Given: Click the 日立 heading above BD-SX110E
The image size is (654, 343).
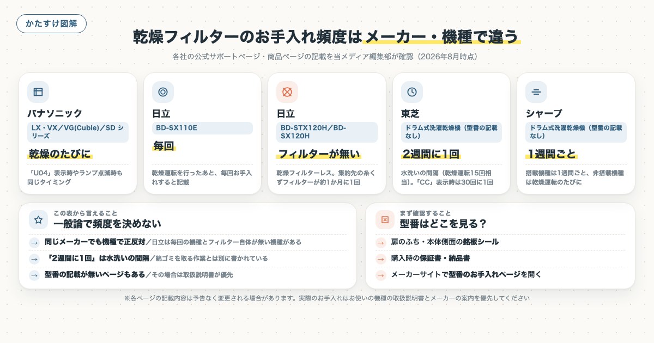Looking at the screenshot, I should pos(162,113).
